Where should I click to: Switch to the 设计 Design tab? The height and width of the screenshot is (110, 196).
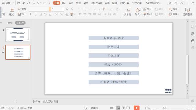pyautogui.click(x=71, y=3)
